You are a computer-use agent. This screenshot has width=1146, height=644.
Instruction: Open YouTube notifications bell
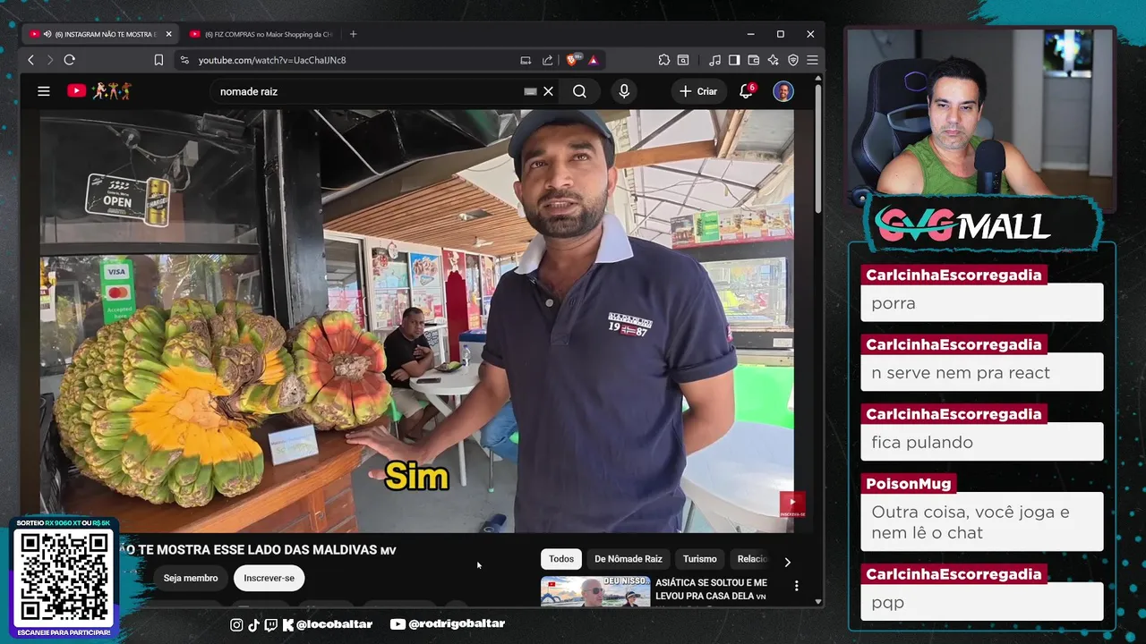[746, 91]
